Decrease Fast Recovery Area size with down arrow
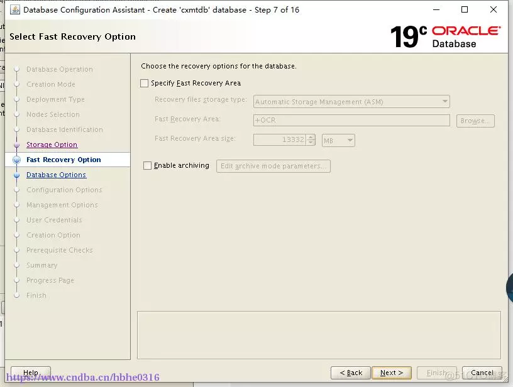 [311, 143]
